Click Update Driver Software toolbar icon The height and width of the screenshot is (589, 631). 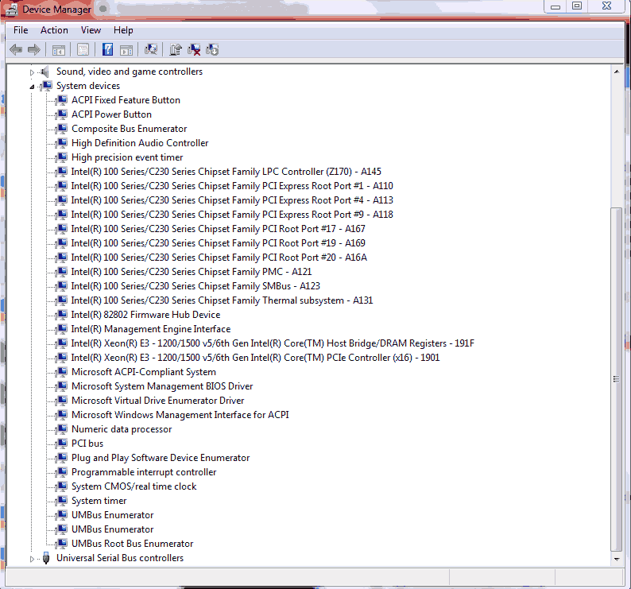tap(176, 49)
